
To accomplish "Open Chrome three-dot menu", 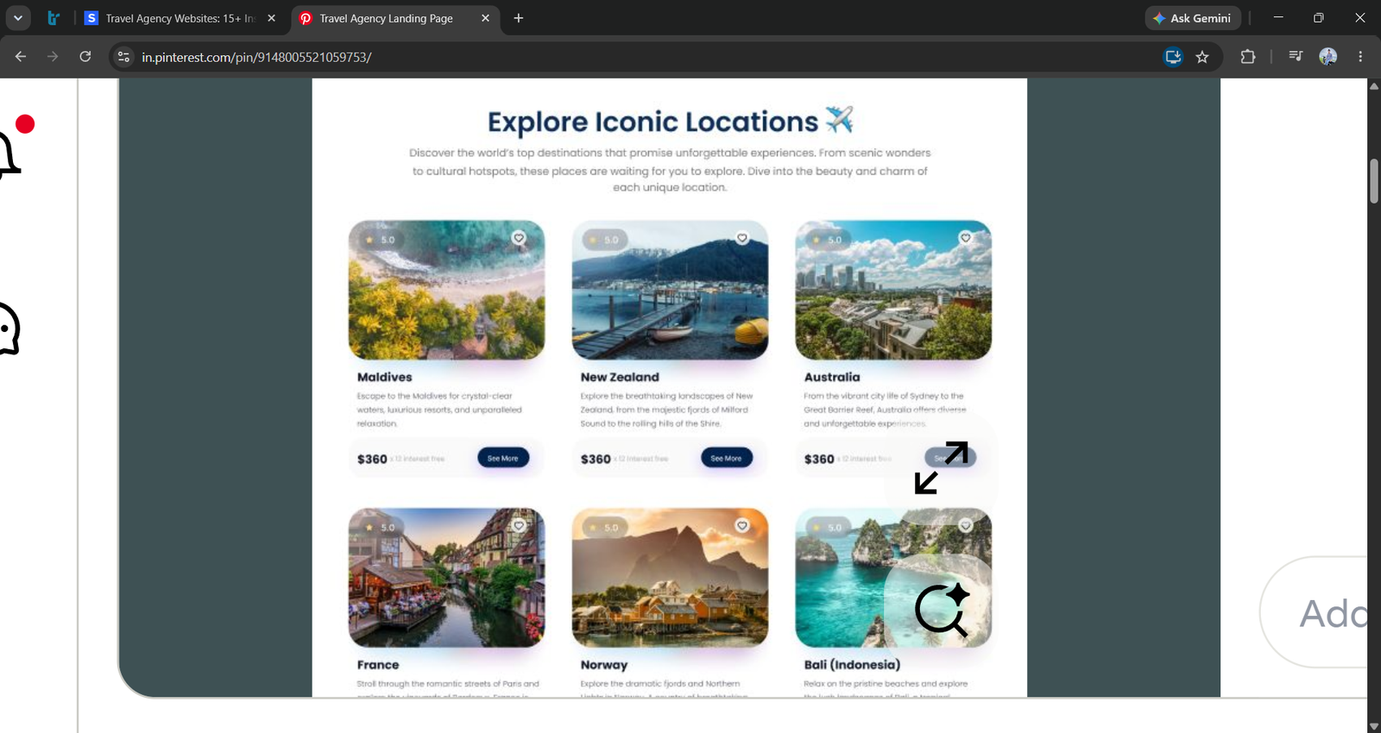I will [x=1360, y=57].
